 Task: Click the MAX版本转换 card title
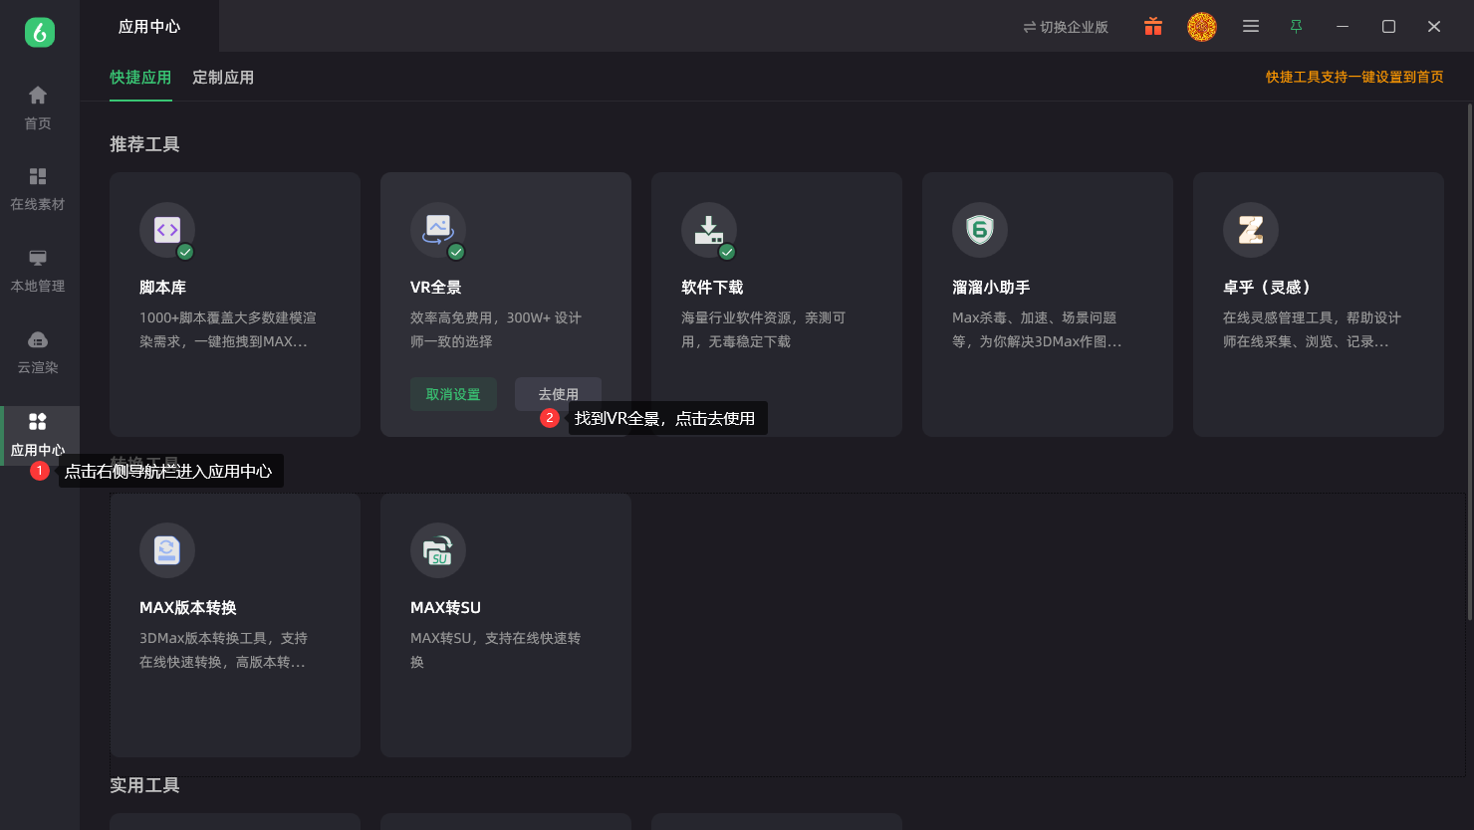pyautogui.click(x=188, y=608)
